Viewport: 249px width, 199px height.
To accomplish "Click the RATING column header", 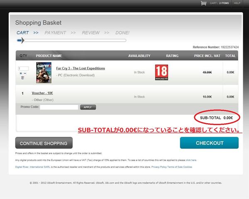I will [x=172, y=56].
